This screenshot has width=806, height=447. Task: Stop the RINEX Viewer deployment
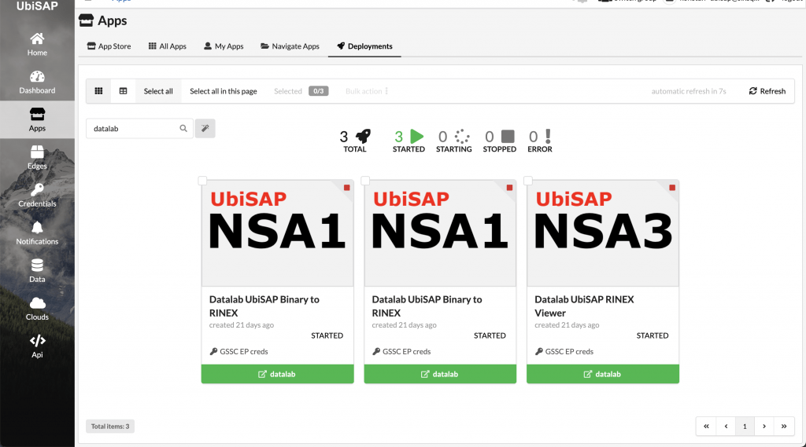(x=672, y=188)
